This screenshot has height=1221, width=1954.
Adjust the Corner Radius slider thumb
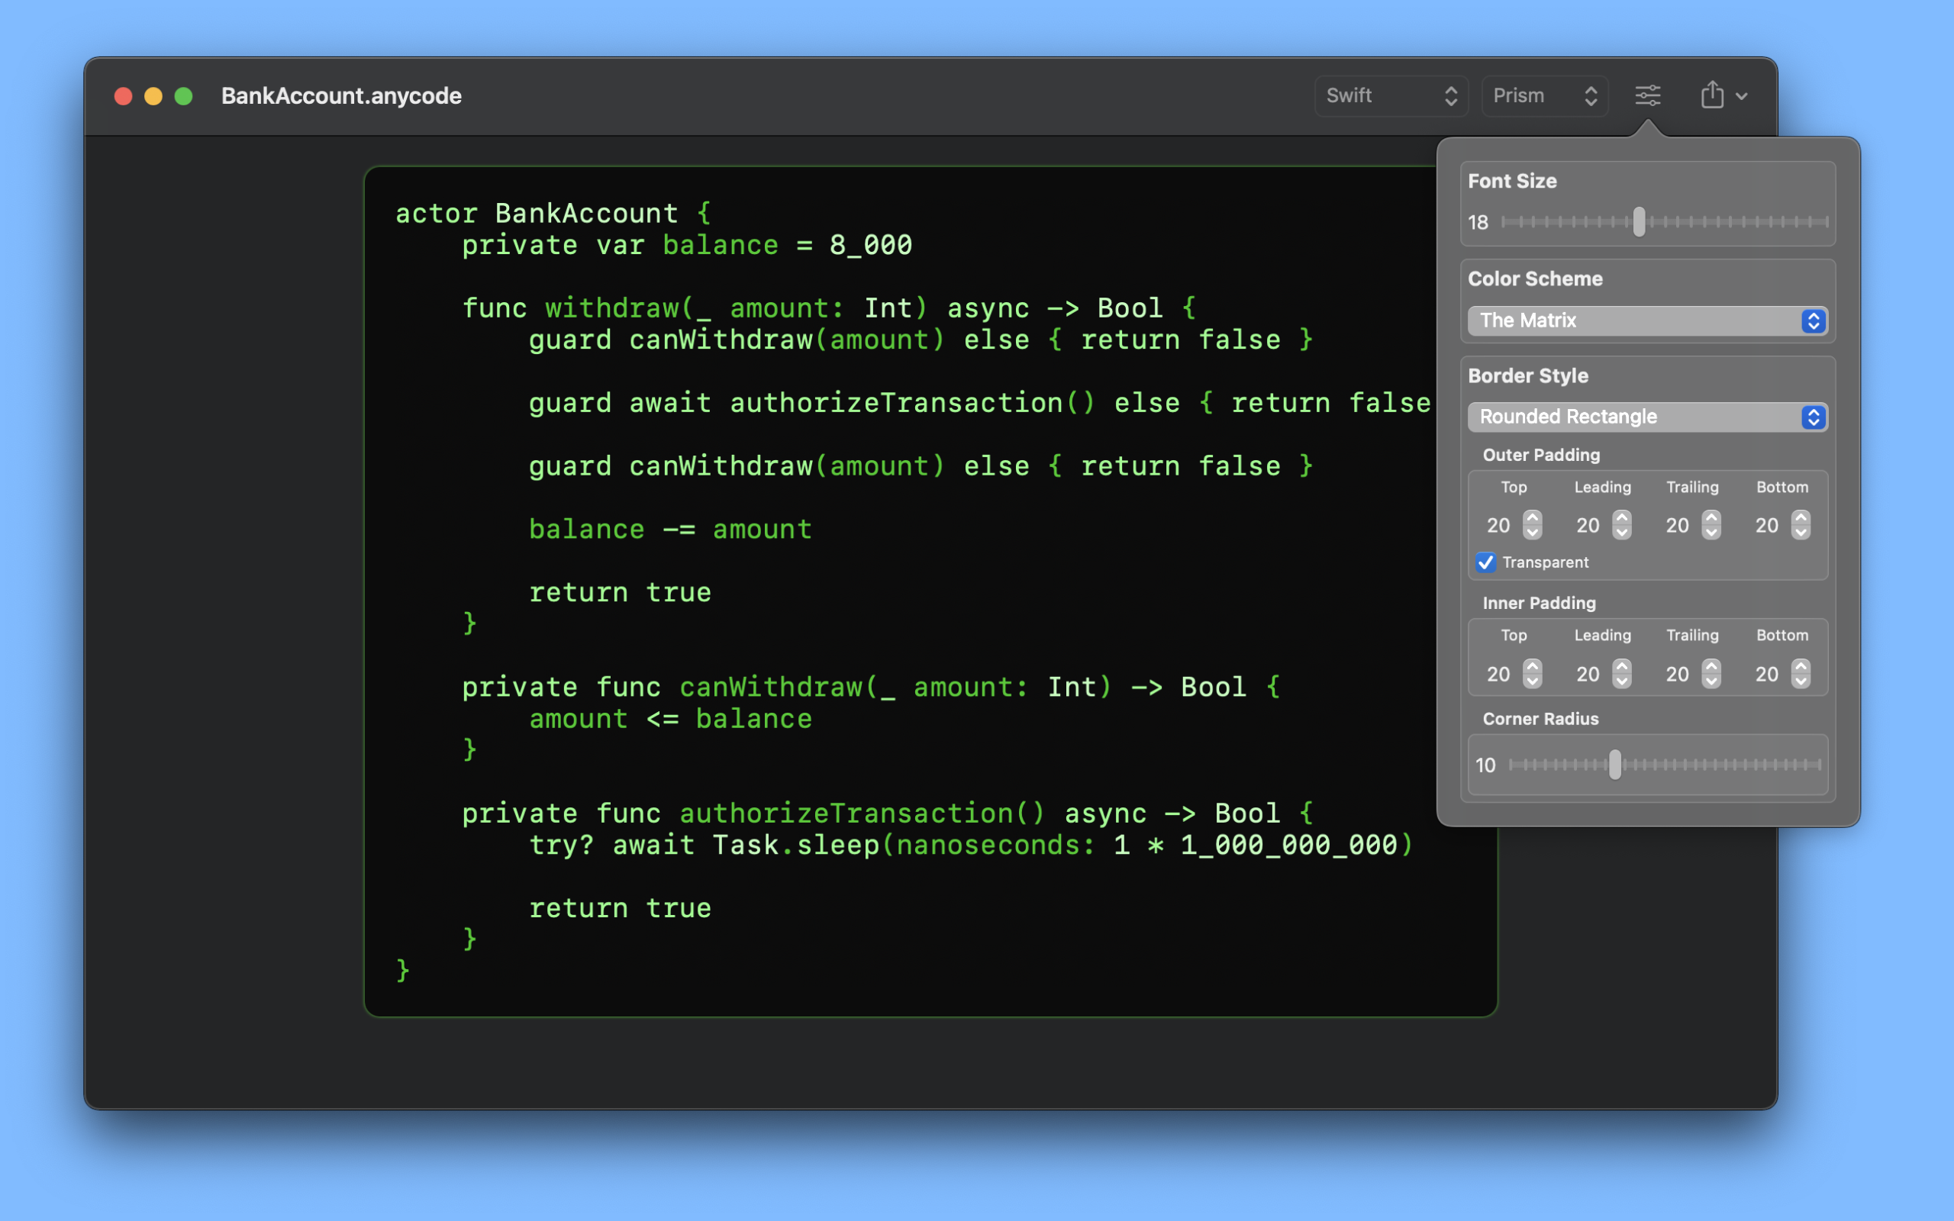[x=1615, y=764]
